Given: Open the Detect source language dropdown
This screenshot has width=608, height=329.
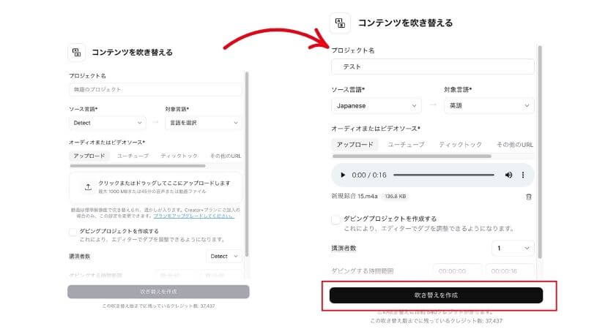Looking at the screenshot, I should (108, 123).
